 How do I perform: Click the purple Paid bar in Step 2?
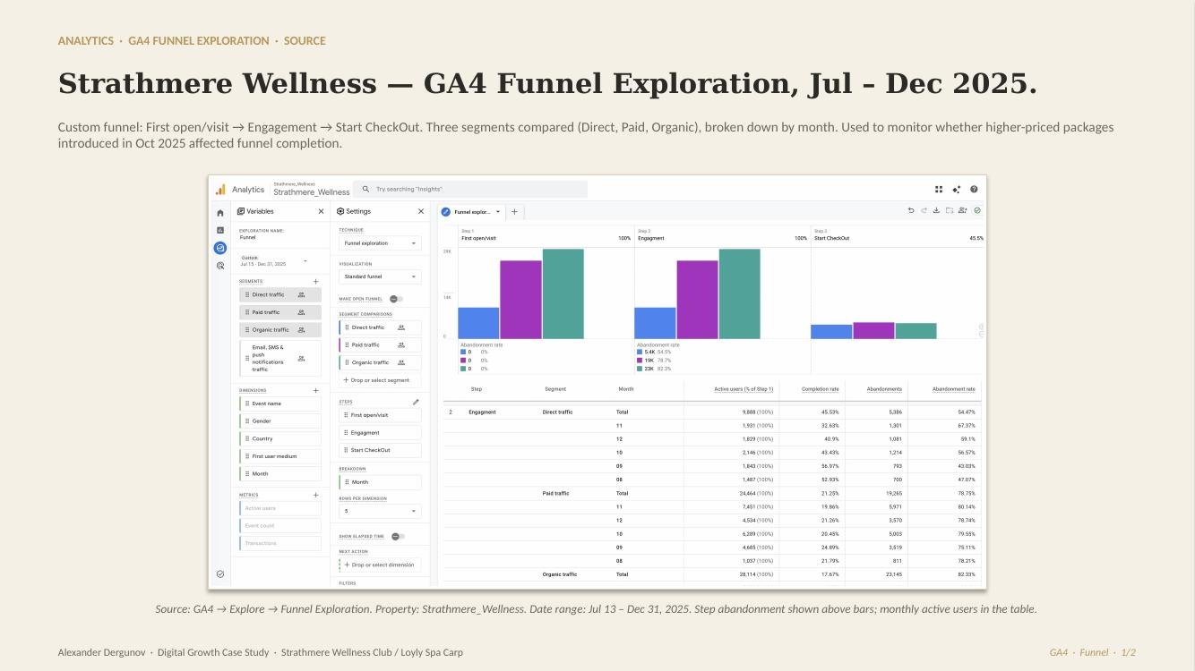click(x=697, y=300)
